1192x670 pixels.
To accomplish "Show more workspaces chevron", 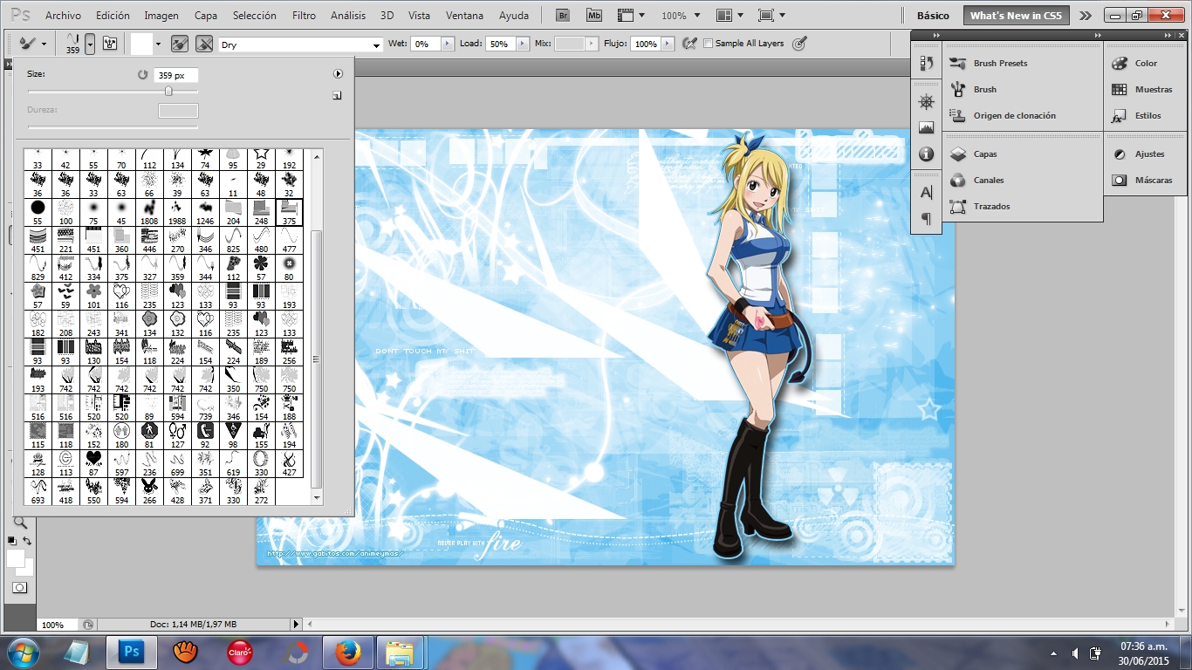I will [x=1085, y=16].
